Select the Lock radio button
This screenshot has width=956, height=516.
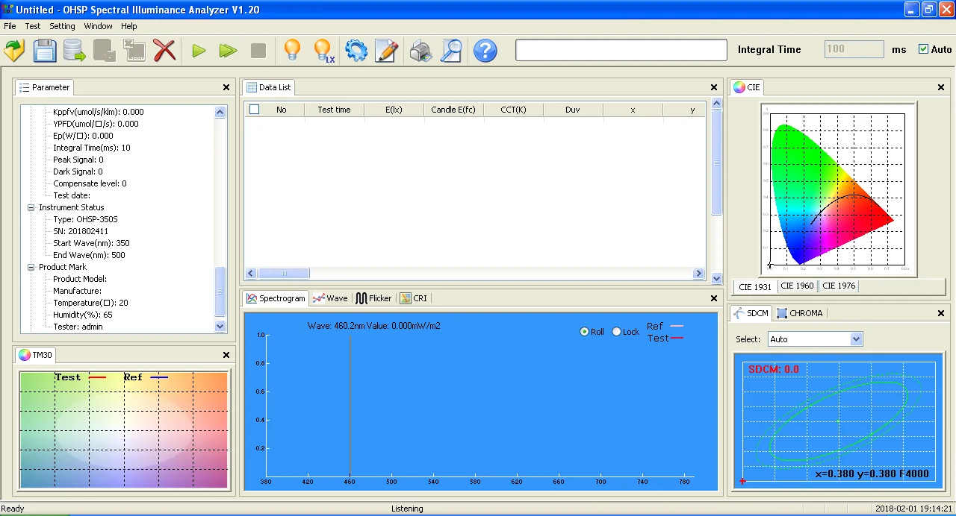616,332
